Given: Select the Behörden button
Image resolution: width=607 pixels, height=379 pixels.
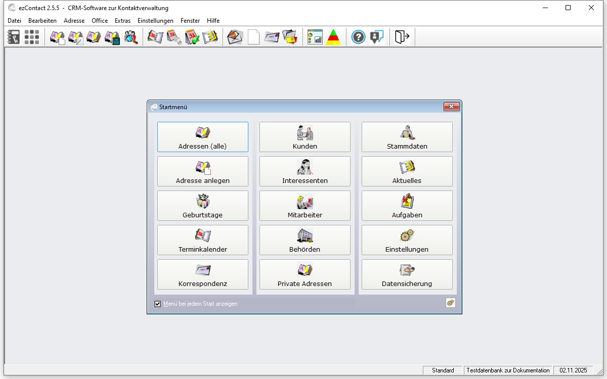Looking at the screenshot, I should click(305, 240).
